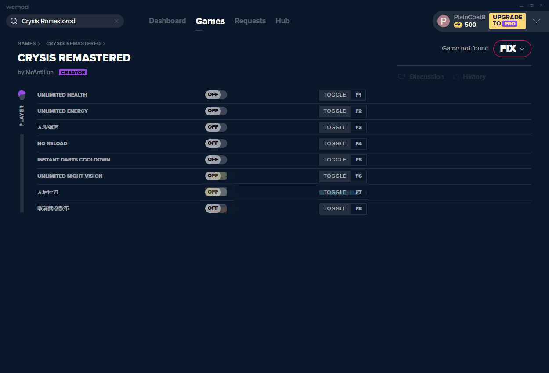Click the wemod app logo text
This screenshot has width=549, height=373.
pyautogui.click(x=18, y=7)
